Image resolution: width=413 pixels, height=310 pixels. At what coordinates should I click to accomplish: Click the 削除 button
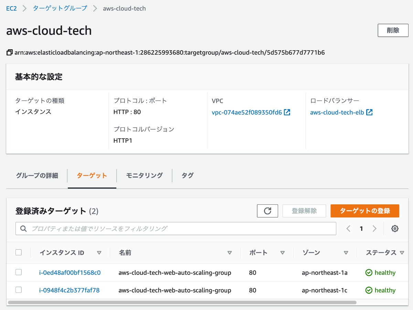point(393,30)
